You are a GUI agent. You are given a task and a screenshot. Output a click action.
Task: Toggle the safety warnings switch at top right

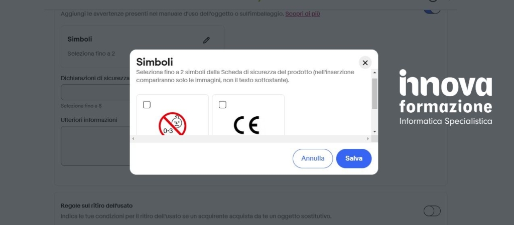click(x=432, y=9)
